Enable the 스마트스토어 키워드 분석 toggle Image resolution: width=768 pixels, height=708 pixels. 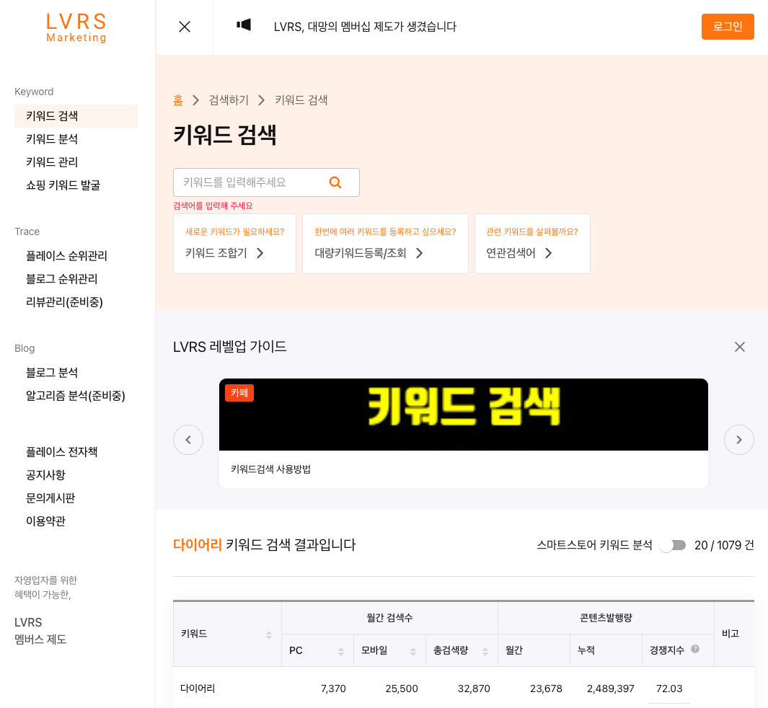pos(673,545)
